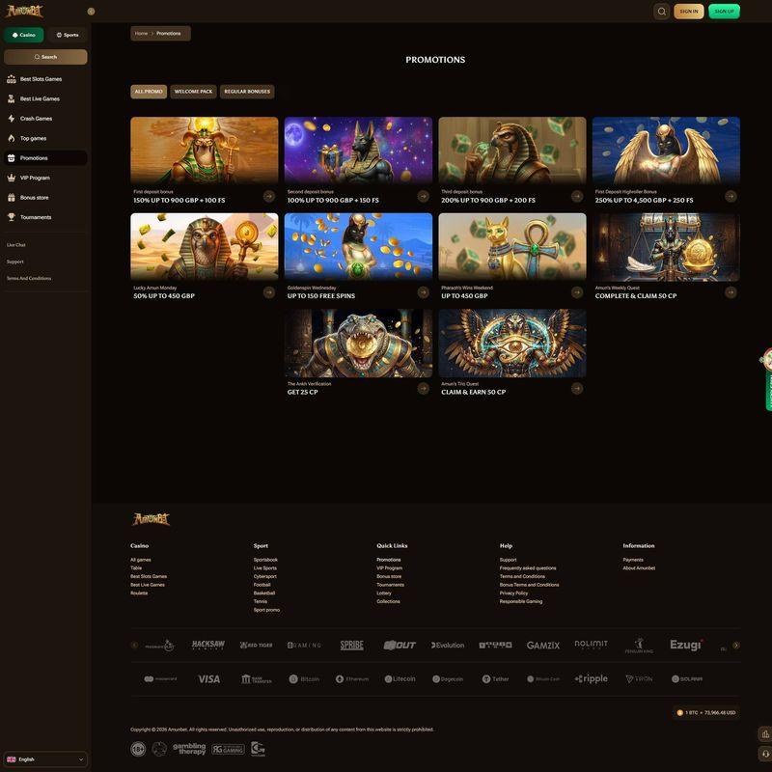Screen dimensions: 772x772
Task: Select the REGULAR BONUSES filter tab
Action: [x=247, y=92]
